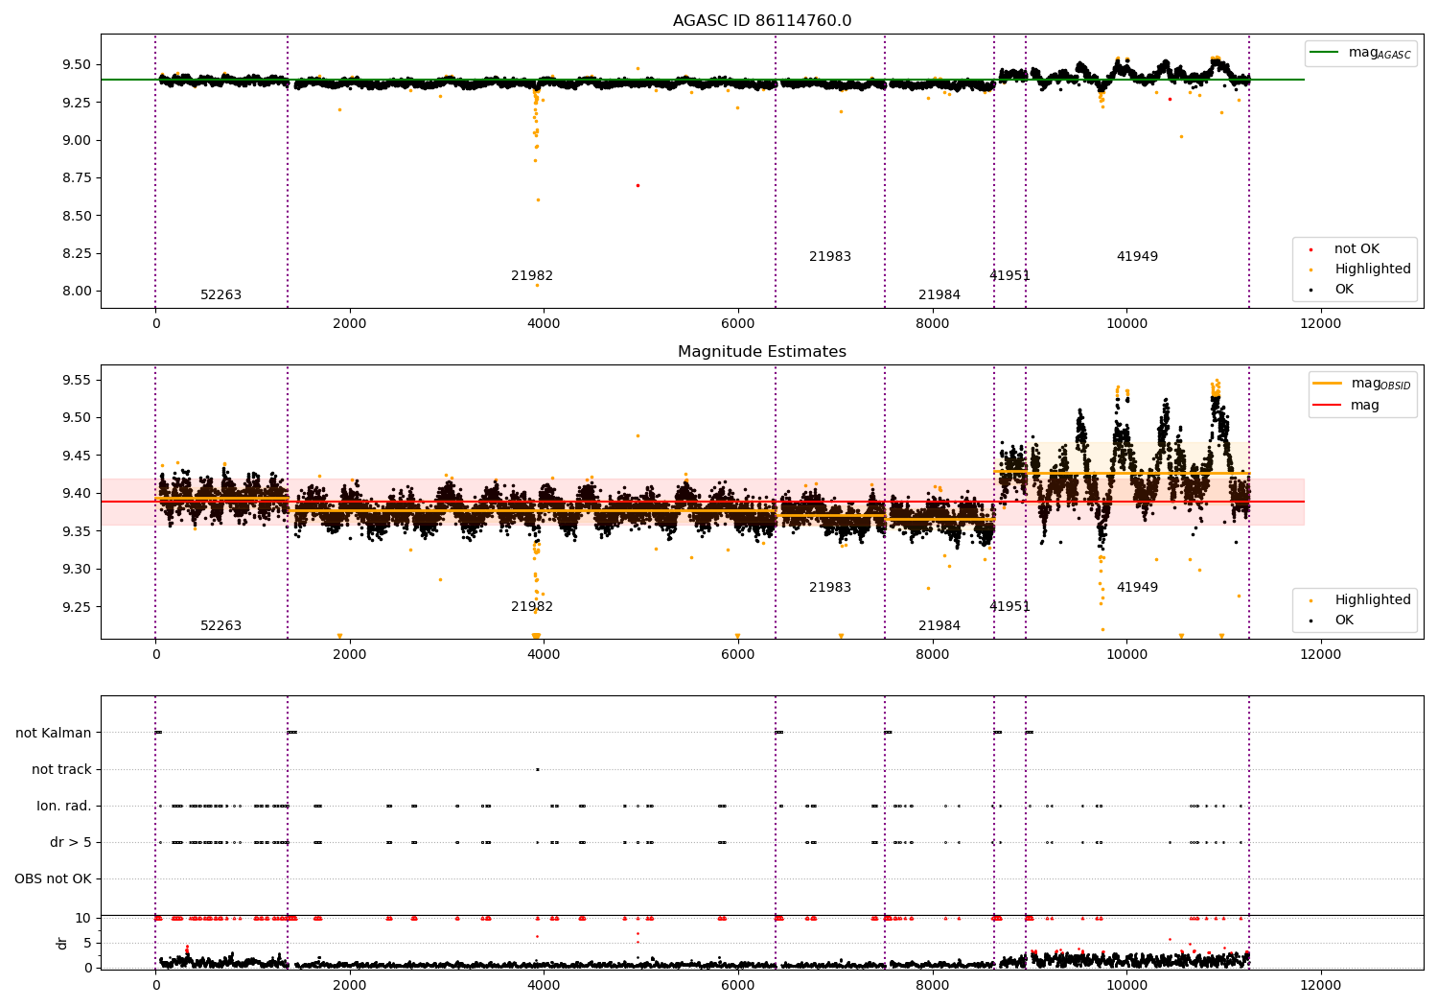Click the 8.50 y-axis tick label
The width and height of the screenshot is (1438, 1007).
click(78, 216)
